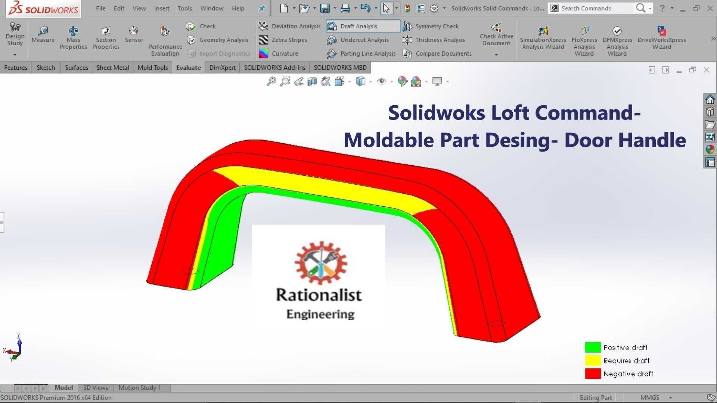
Task: Open the Motion Study 1 tab
Action: 140,388
